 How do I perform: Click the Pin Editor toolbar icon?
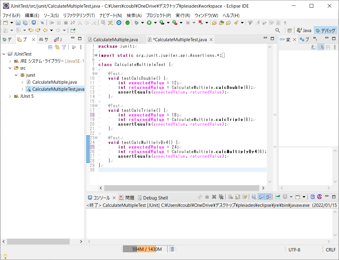73,30
